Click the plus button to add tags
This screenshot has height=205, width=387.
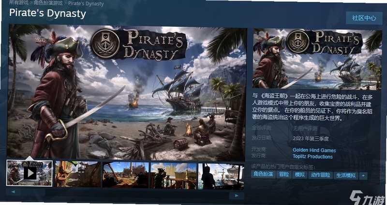click(363, 176)
